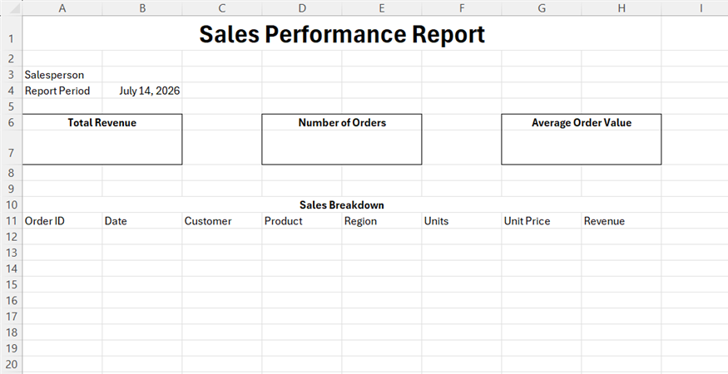The image size is (728, 374).
Task: Select row 11 header
Action: 11,221
